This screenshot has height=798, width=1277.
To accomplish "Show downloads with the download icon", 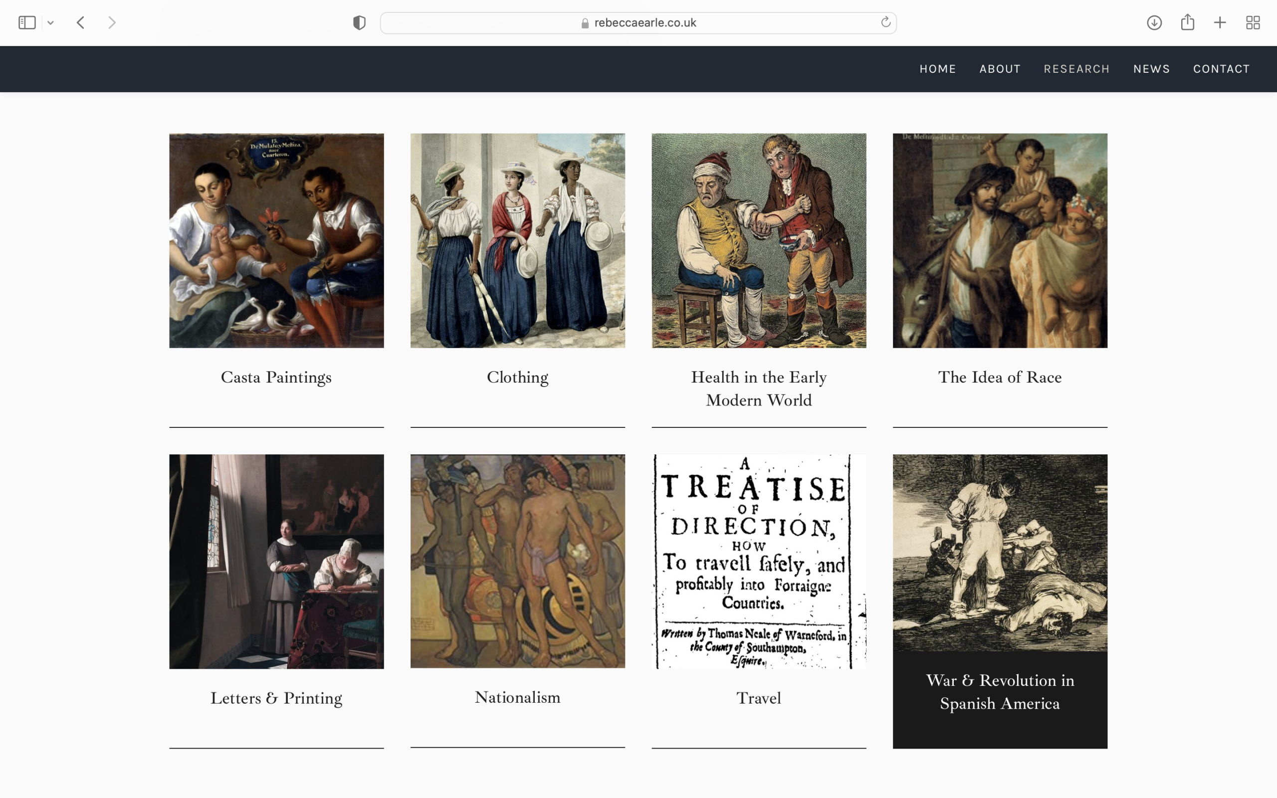I will tap(1154, 23).
